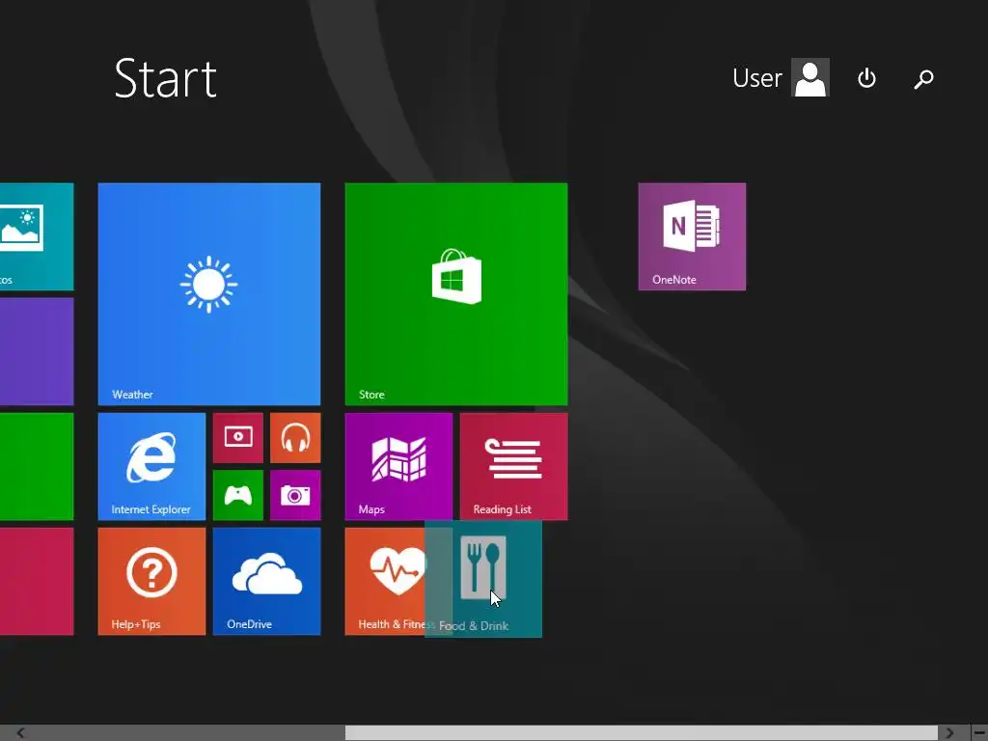The width and height of the screenshot is (988, 741).
Task: Open the Help+Tips tile
Action: pos(151,582)
